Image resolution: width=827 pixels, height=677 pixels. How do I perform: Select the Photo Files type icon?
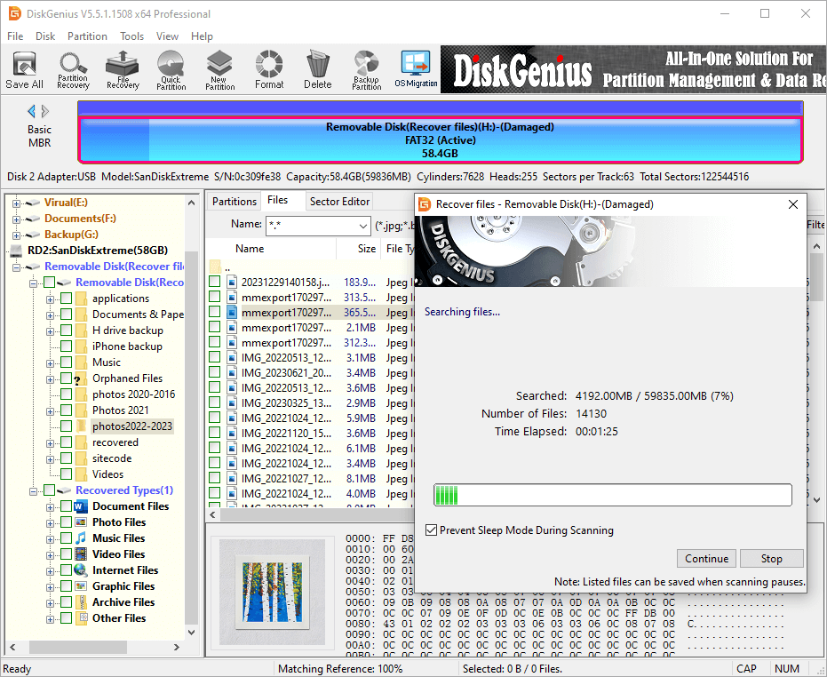click(81, 522)
